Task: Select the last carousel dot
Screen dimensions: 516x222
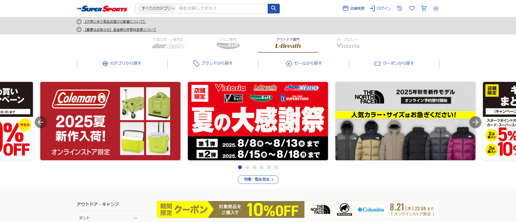Action: pos(276,167)
